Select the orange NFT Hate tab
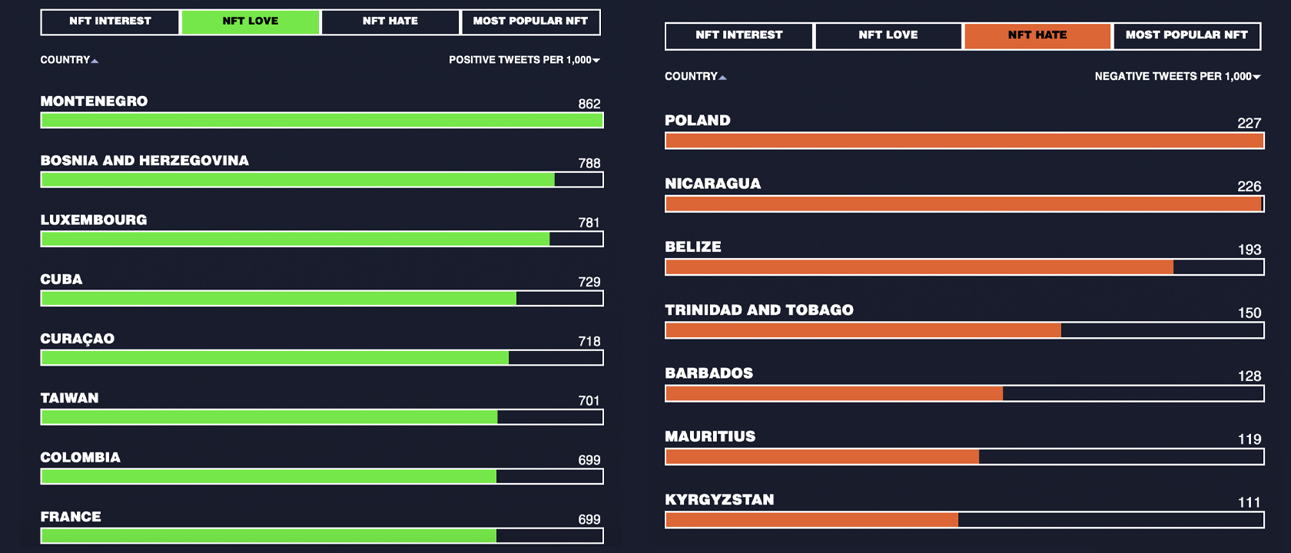Image resolution: width=1291 pixels, height=553 pixels. 1037,35
